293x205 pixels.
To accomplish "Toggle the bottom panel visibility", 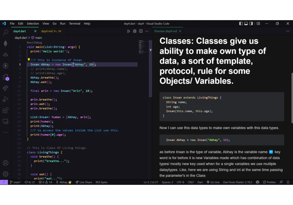I will (246, 23).
